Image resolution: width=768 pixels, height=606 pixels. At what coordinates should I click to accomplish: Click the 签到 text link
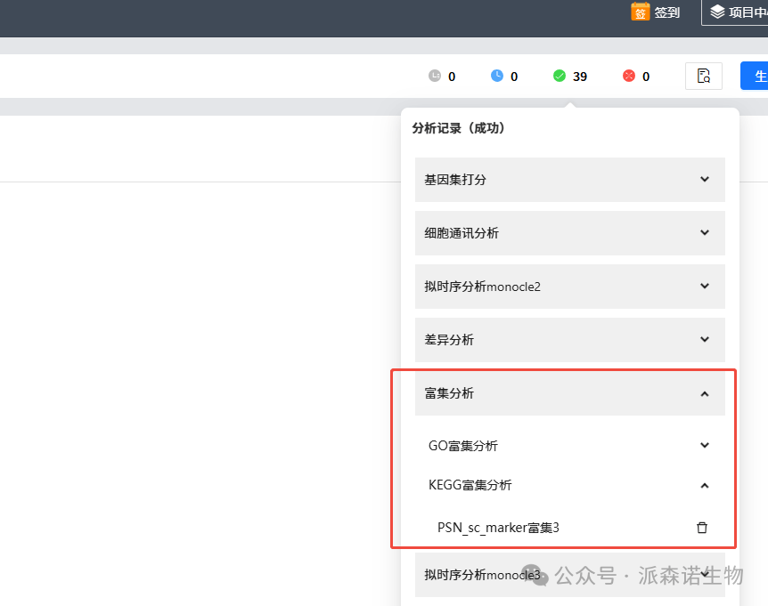click(666, 12)
